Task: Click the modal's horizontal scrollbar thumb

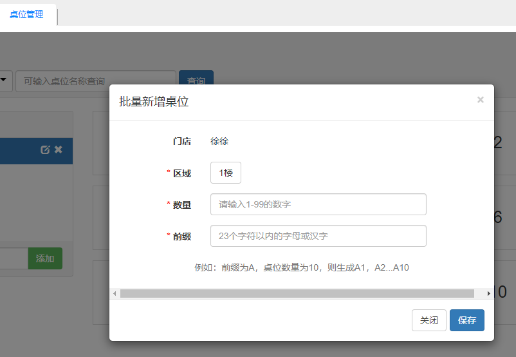Action: point(297,293)
